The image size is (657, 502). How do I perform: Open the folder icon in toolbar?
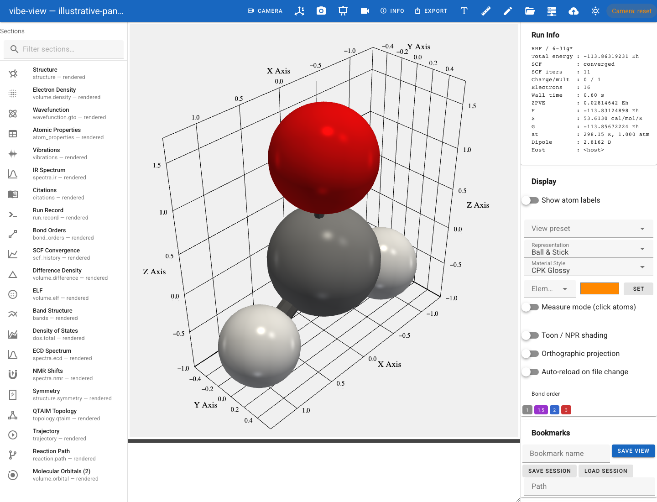coord(530,11)
